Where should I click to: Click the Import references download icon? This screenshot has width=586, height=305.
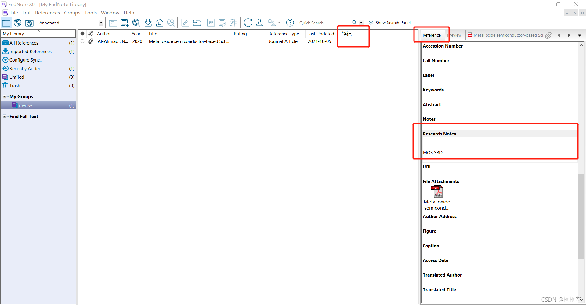(x=148, y=23)
